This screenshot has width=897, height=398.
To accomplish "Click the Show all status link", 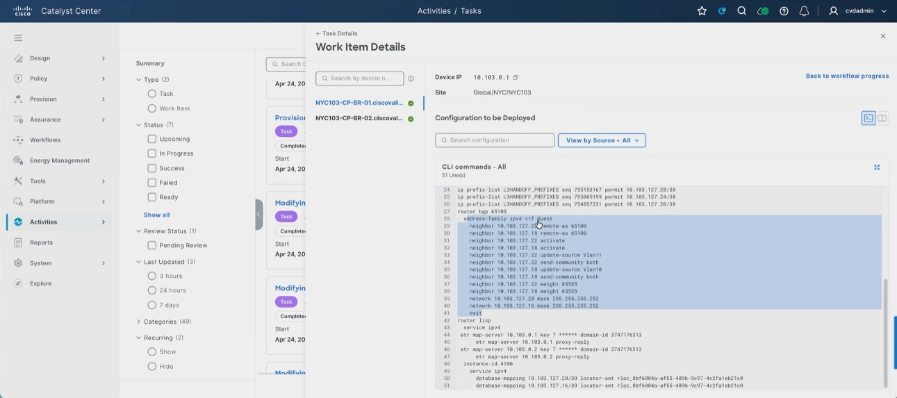I will (x=157, y=215).
